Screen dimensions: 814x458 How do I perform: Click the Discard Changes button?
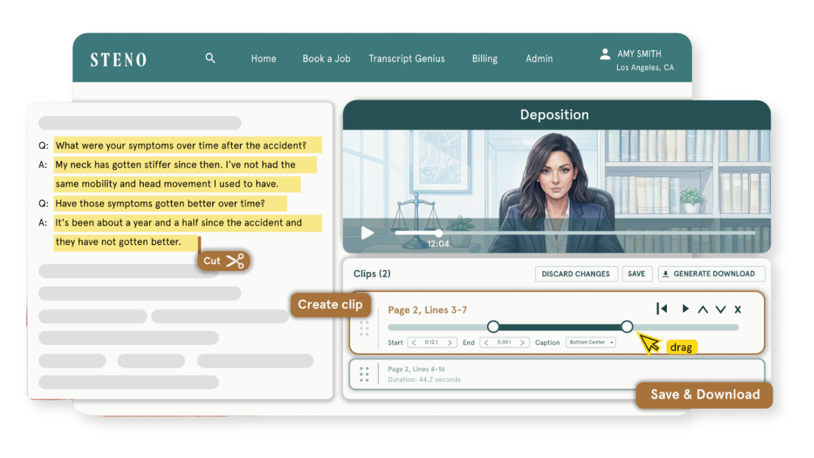click(x=576, y=274)
